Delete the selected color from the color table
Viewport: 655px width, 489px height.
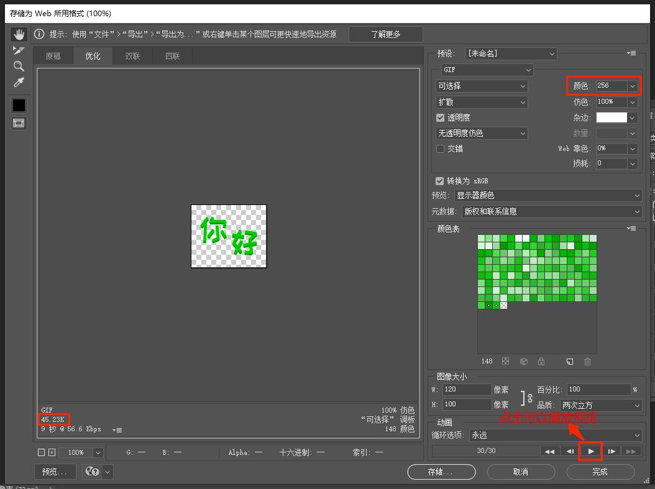[x=587, y=361]
